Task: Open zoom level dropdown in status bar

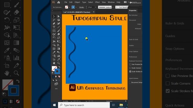Action: pos(71,101)
